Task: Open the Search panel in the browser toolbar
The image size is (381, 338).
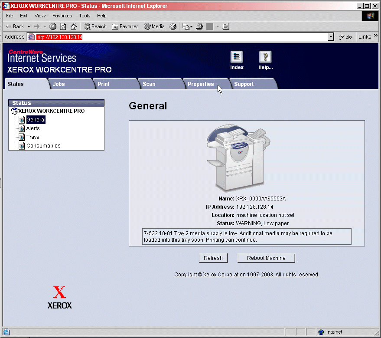Action: pos(95,26)
